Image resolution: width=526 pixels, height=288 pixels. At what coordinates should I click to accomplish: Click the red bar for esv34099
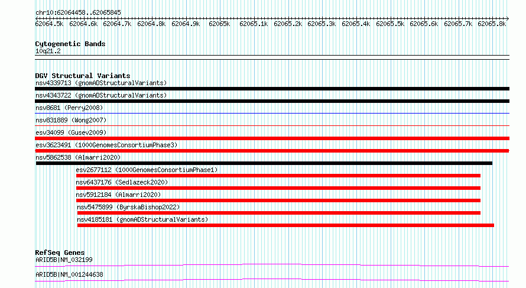click(272, 138)
